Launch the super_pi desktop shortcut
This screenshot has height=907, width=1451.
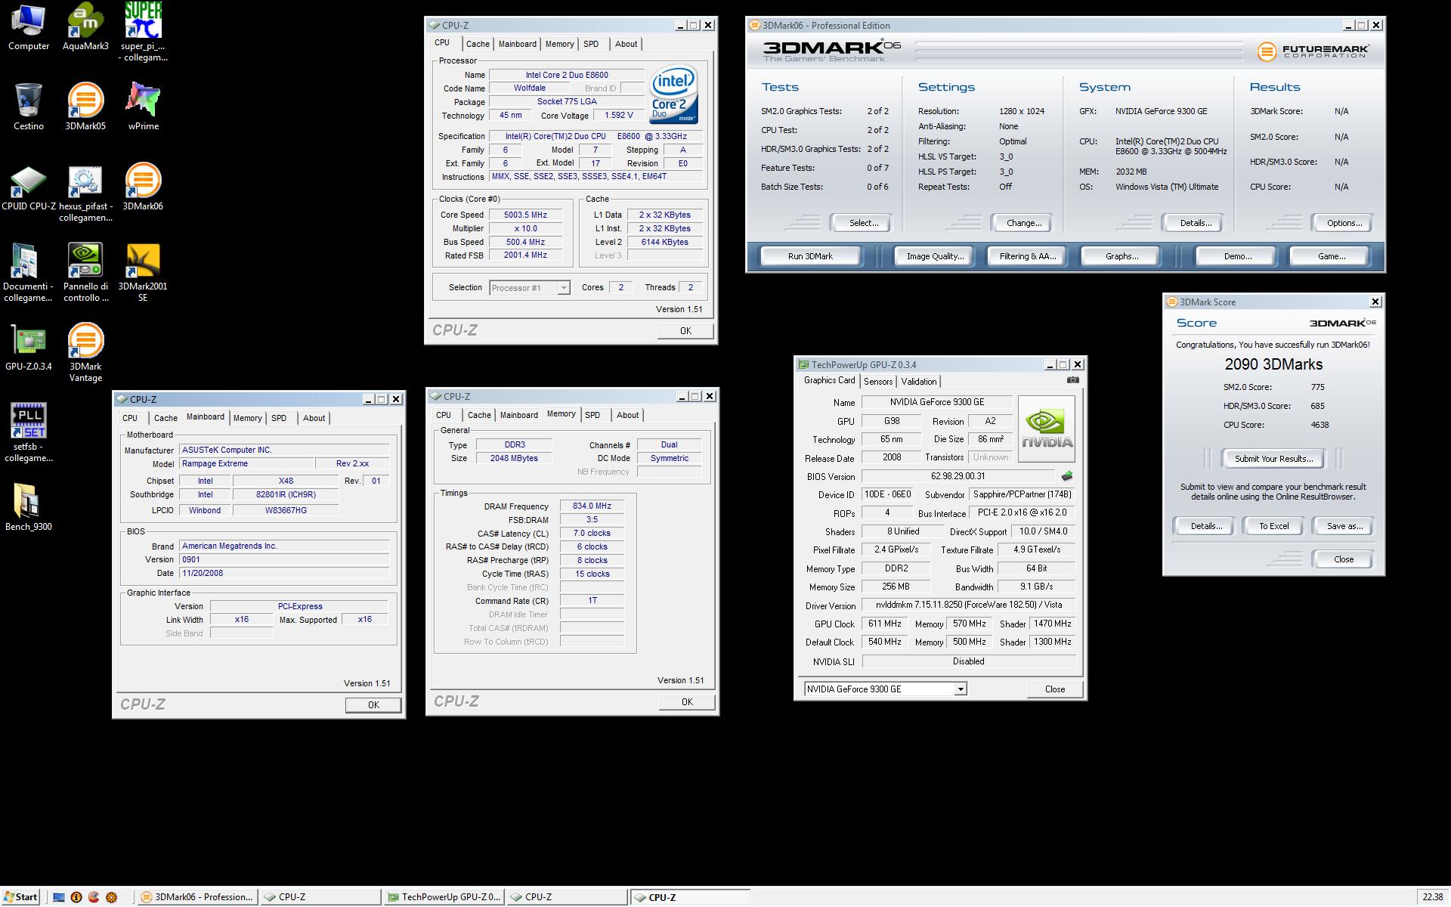tap(143, 33)
